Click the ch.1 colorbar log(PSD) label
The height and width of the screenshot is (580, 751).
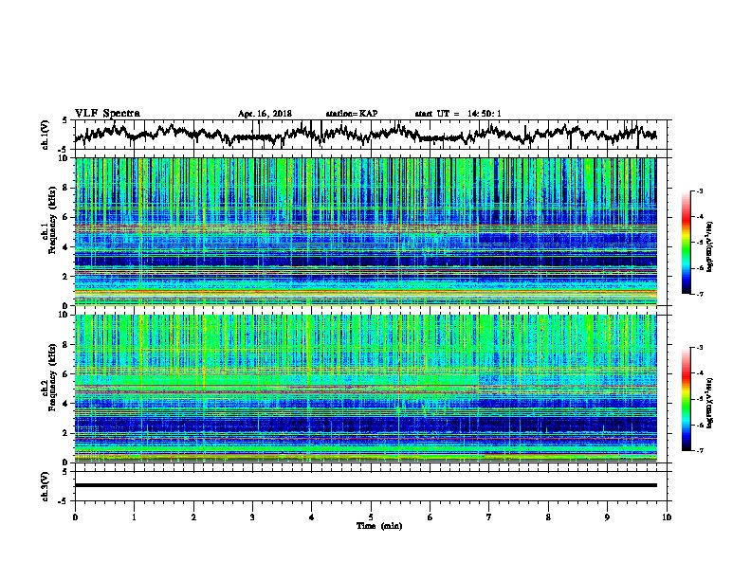point(710,247)
